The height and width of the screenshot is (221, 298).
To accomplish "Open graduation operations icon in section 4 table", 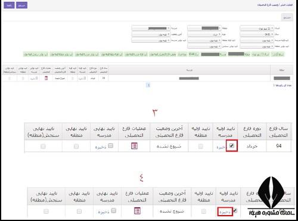I will pos(137,210).
